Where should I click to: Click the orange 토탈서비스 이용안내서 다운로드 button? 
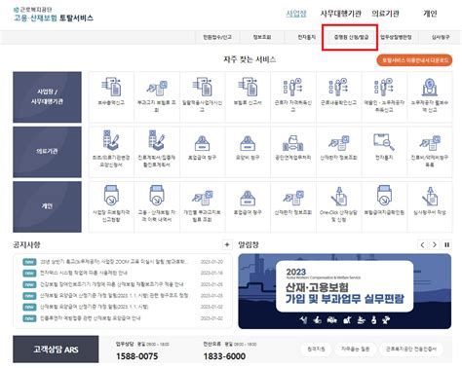tap(414, 60)
